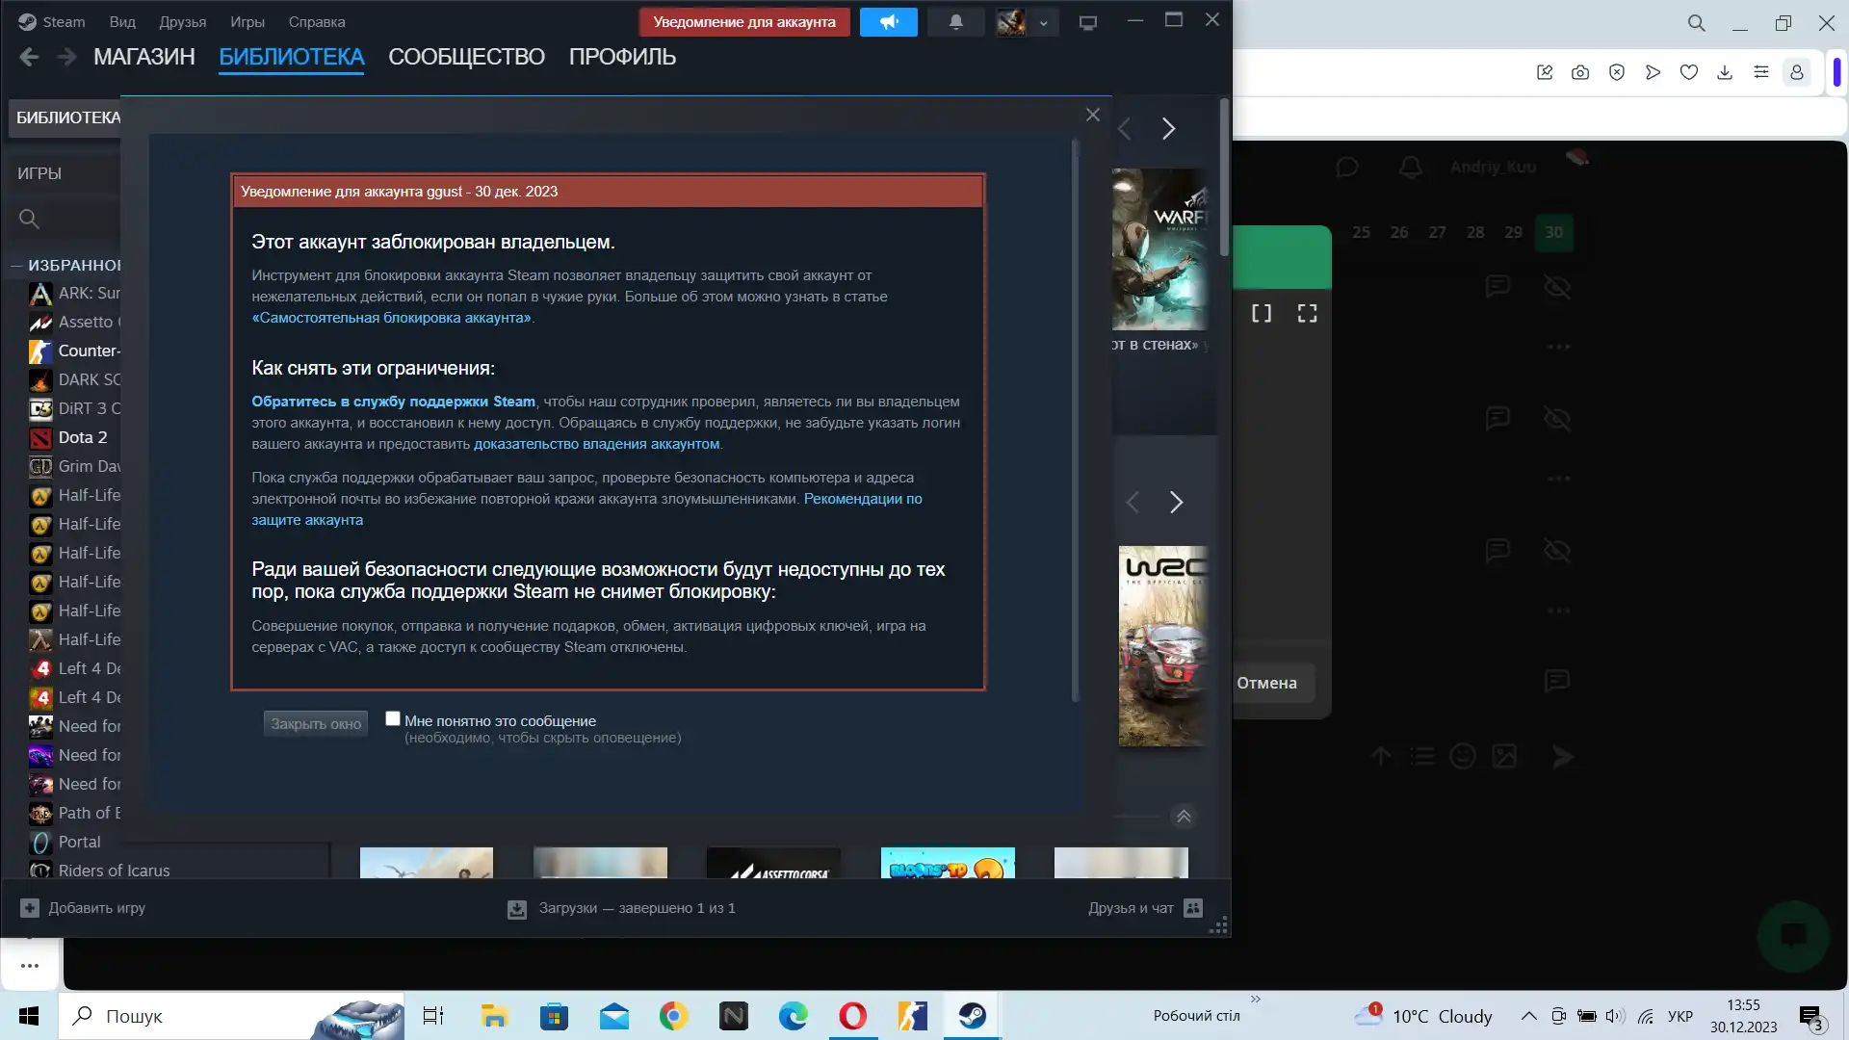Go back with the Steam back arrow
1849x1040 pixels.
pyautogui.click(x=29, y=57)
